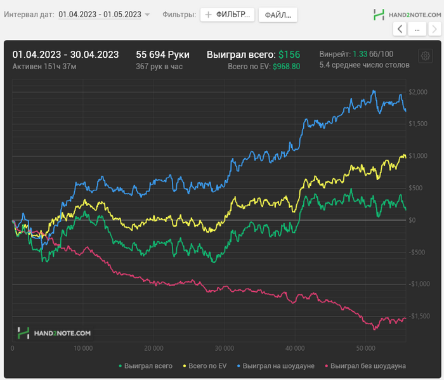Viewport: 444px width, 380px height.
Task: Click the blue dot before Выиграл на шоудауне
Action: (238, 366)
